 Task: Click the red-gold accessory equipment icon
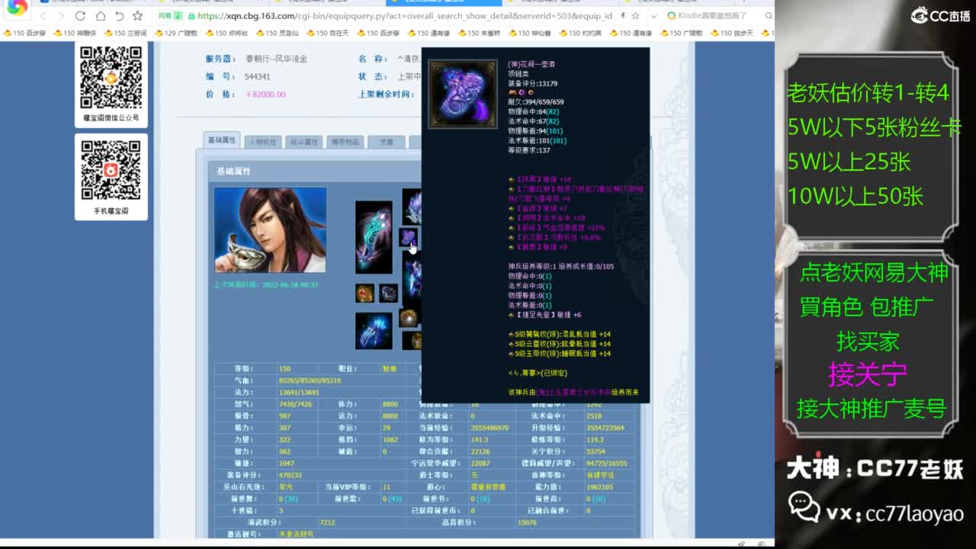tap(364, 293)
